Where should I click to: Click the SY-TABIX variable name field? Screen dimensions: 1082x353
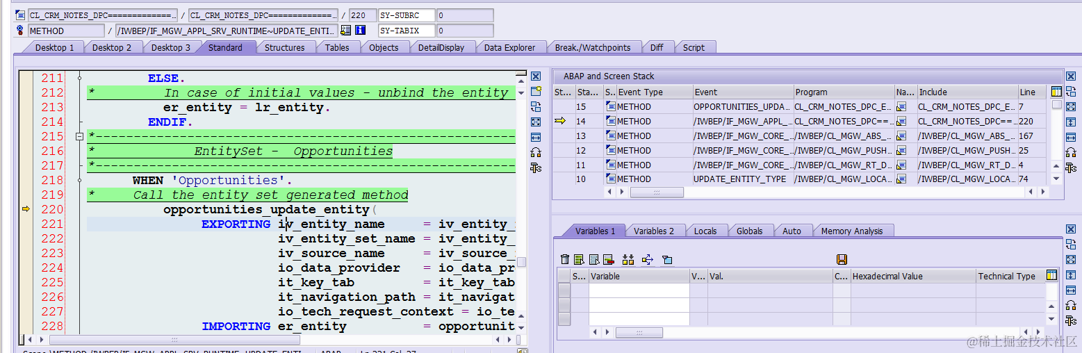click(x=407, y=31)
